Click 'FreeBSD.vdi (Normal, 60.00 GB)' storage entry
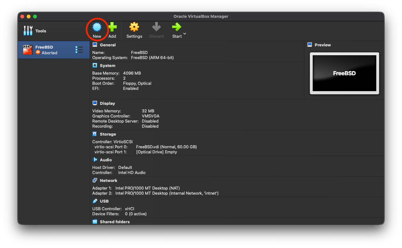The width and height of the screenshot is (402, 248). [x=167, y=147]
